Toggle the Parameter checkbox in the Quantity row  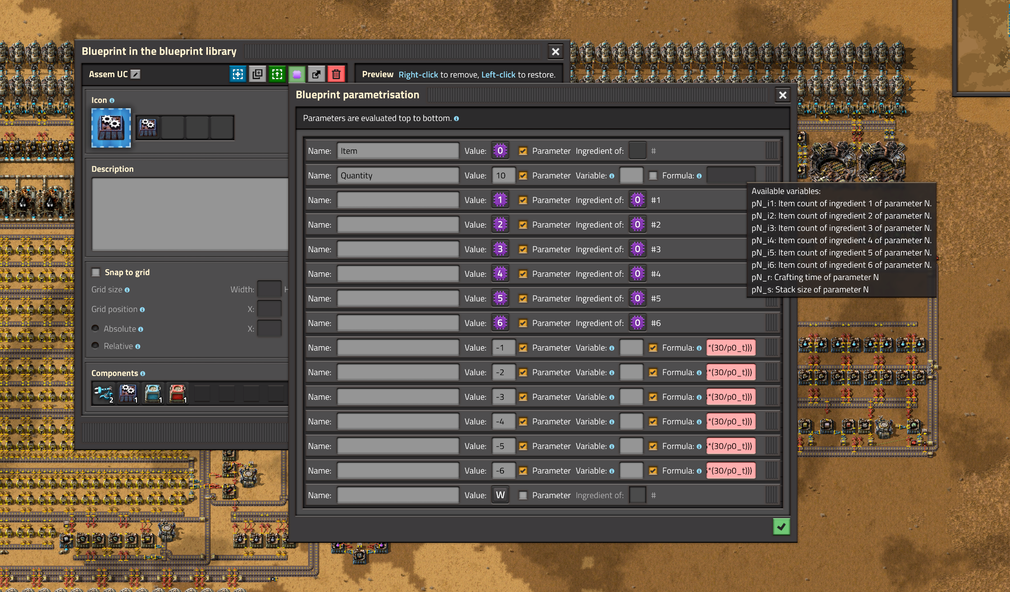pyautogui.click(x=523, y=175)
